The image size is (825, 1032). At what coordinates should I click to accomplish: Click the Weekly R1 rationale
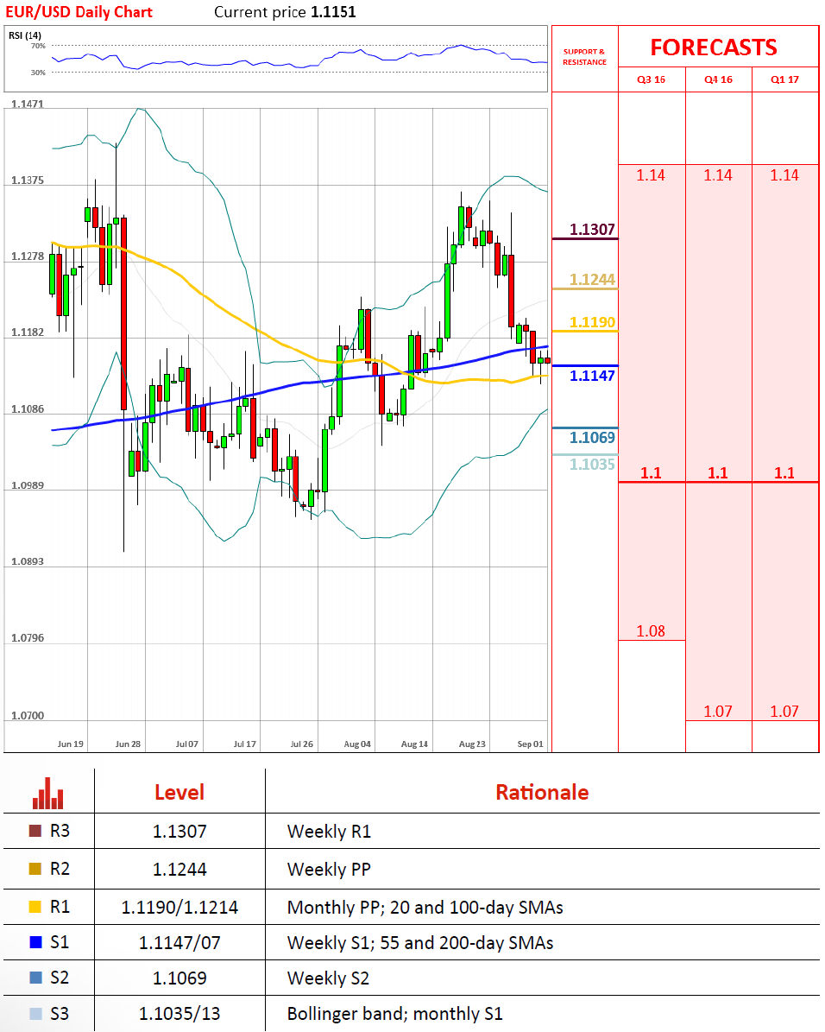(x=329, y=832)
